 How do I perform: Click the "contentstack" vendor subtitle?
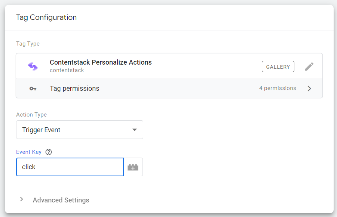coord(67,70)
